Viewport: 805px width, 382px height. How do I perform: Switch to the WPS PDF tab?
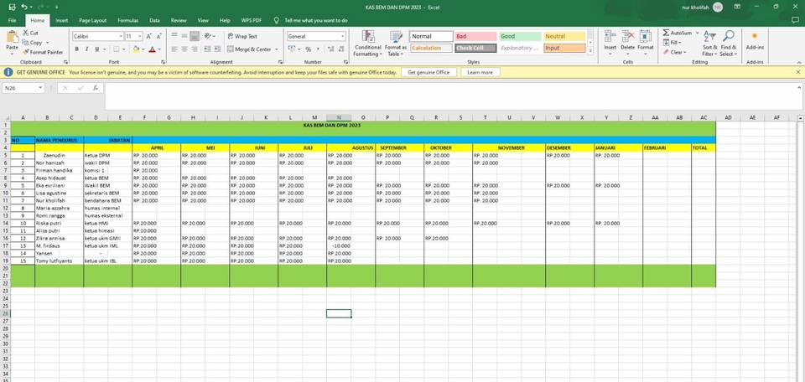[251, 20]
